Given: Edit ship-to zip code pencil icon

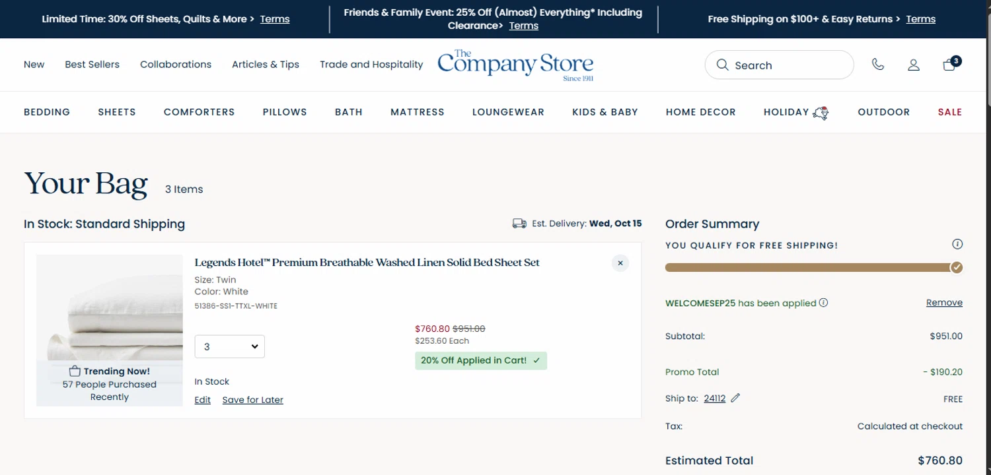Looking at the screenshot, I should click(x=735, y=398).
